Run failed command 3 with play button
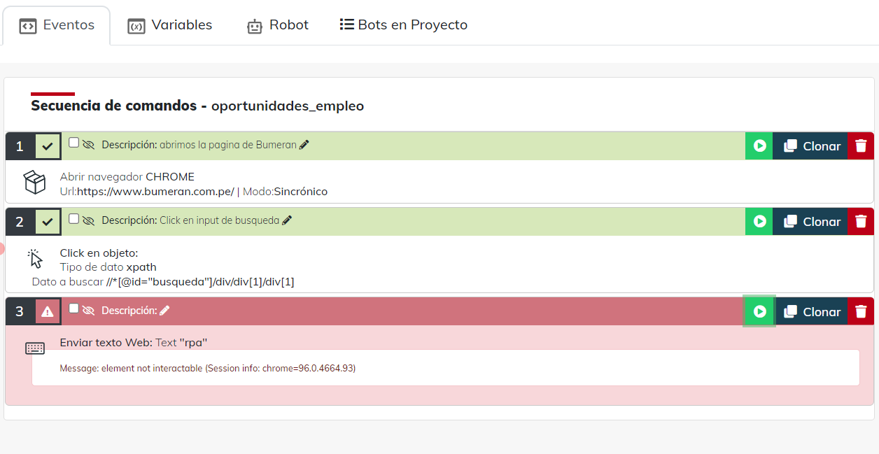 click(x=759, y=312)
